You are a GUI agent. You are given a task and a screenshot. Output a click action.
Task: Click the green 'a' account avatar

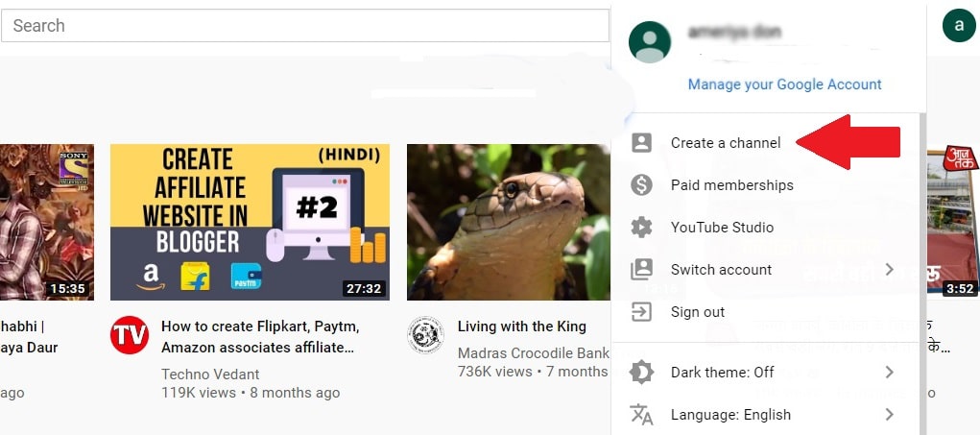(x=959, y=26)
